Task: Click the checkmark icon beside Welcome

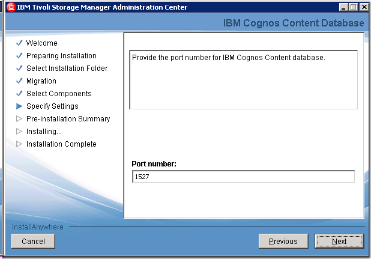Action: [19, 43]
